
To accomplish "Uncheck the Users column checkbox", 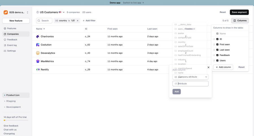I will click(x=217, y=60).
